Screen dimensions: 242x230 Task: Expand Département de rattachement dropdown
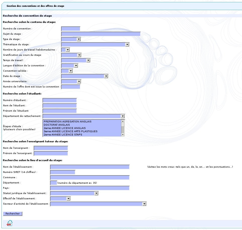84,116
